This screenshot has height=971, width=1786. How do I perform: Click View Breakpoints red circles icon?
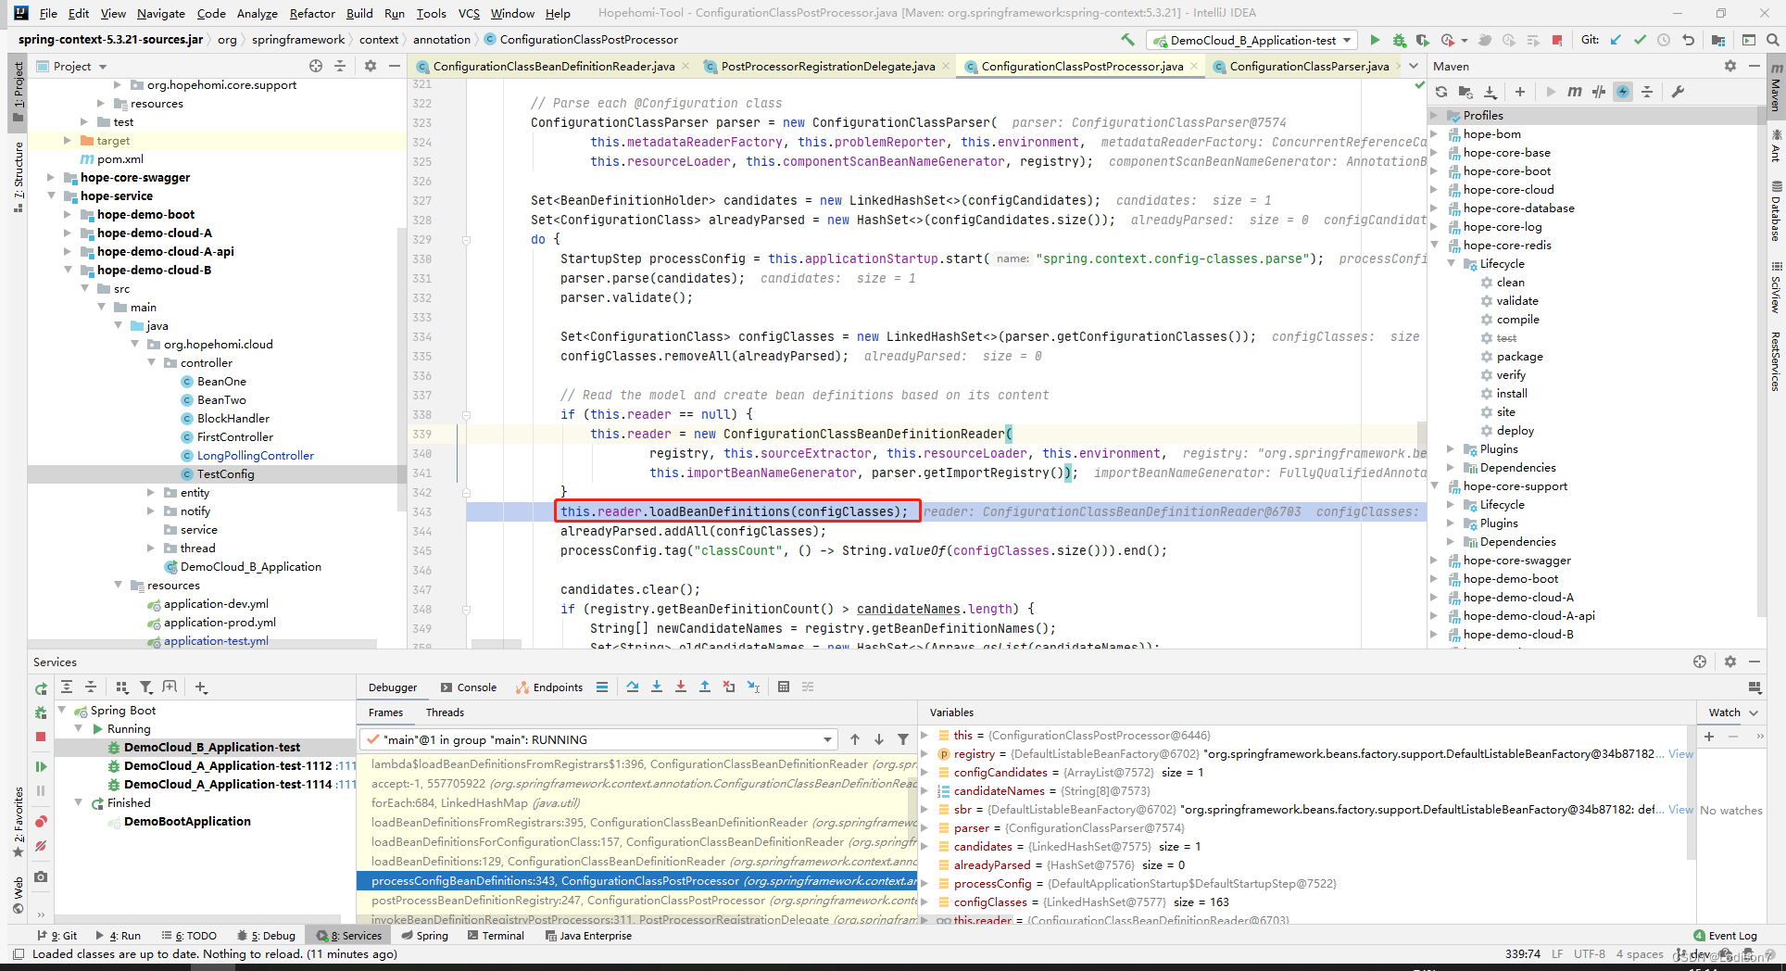pyautogui.click(x=41, y=822)
